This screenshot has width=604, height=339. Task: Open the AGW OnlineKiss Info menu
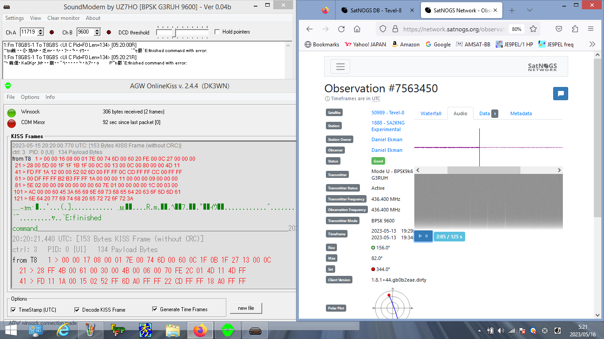click(50, 97)
